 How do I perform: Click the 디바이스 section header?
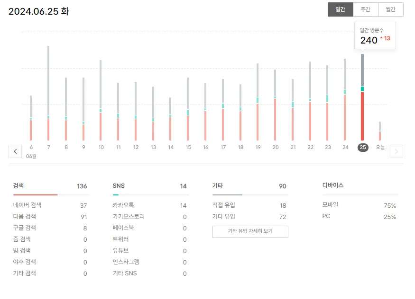click(333, 185)
